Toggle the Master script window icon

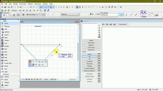[99, 54]
